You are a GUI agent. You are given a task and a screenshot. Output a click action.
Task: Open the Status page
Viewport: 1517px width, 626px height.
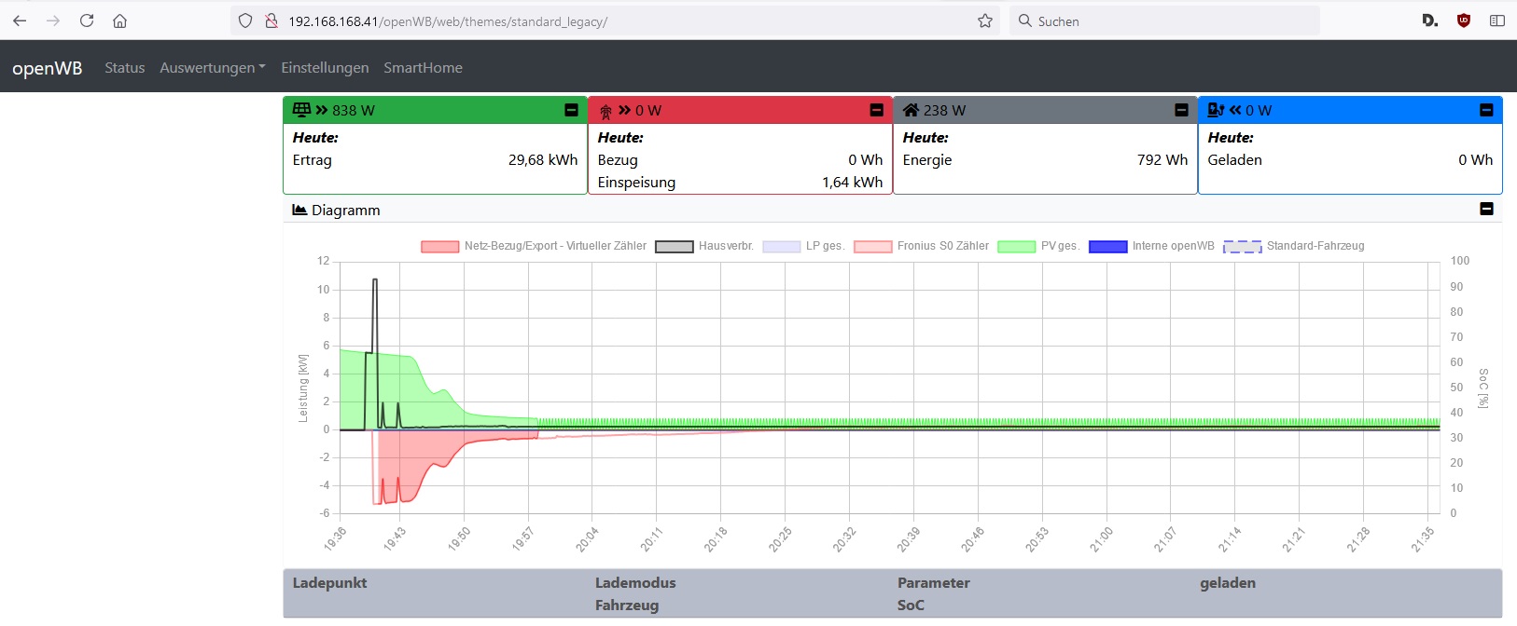coord(125,67)
